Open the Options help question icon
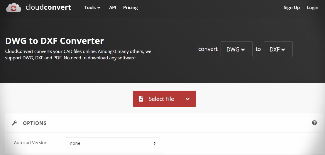 tap(314, 123)
